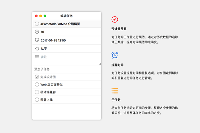200x133 pixels.
Task: Close the 编辑任务 window with red button
Action: [x=36, y=16]
